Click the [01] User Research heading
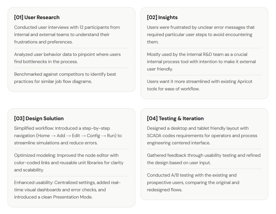Screen dimensions: 276x214 coord(37,18)
